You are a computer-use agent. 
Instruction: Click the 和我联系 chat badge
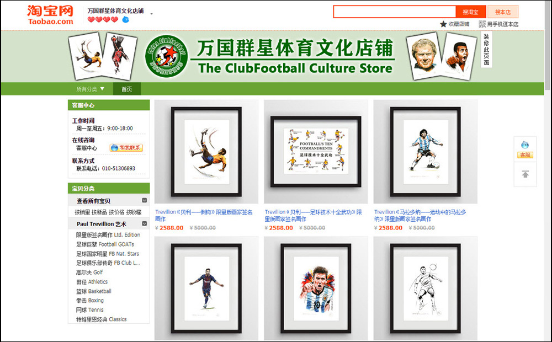tap(126, 148)
